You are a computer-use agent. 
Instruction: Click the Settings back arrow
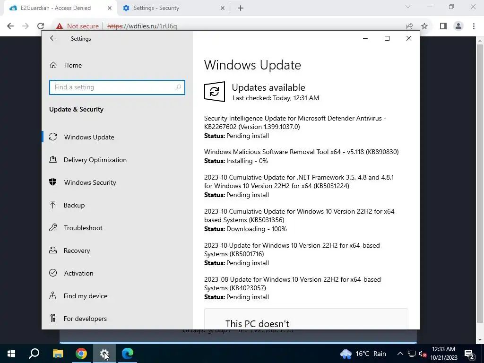53,38
